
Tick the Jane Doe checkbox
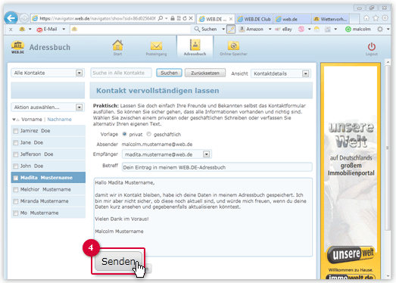coord(16,143)
